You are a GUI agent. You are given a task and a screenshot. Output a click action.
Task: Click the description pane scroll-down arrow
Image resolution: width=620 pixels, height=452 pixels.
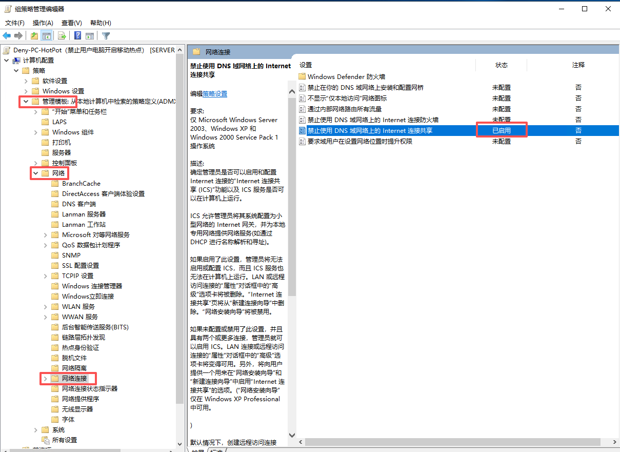[x=292, y=436]
